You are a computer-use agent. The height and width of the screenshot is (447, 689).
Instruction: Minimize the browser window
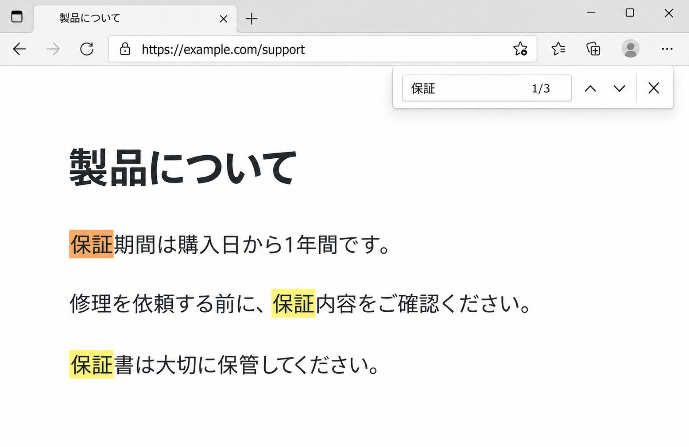pos(591,13)
